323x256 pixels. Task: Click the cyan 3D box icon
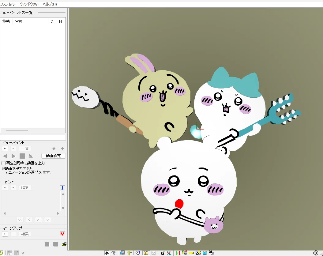[x=205, y=253]
